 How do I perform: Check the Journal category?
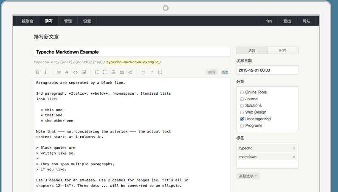point(242,99)
